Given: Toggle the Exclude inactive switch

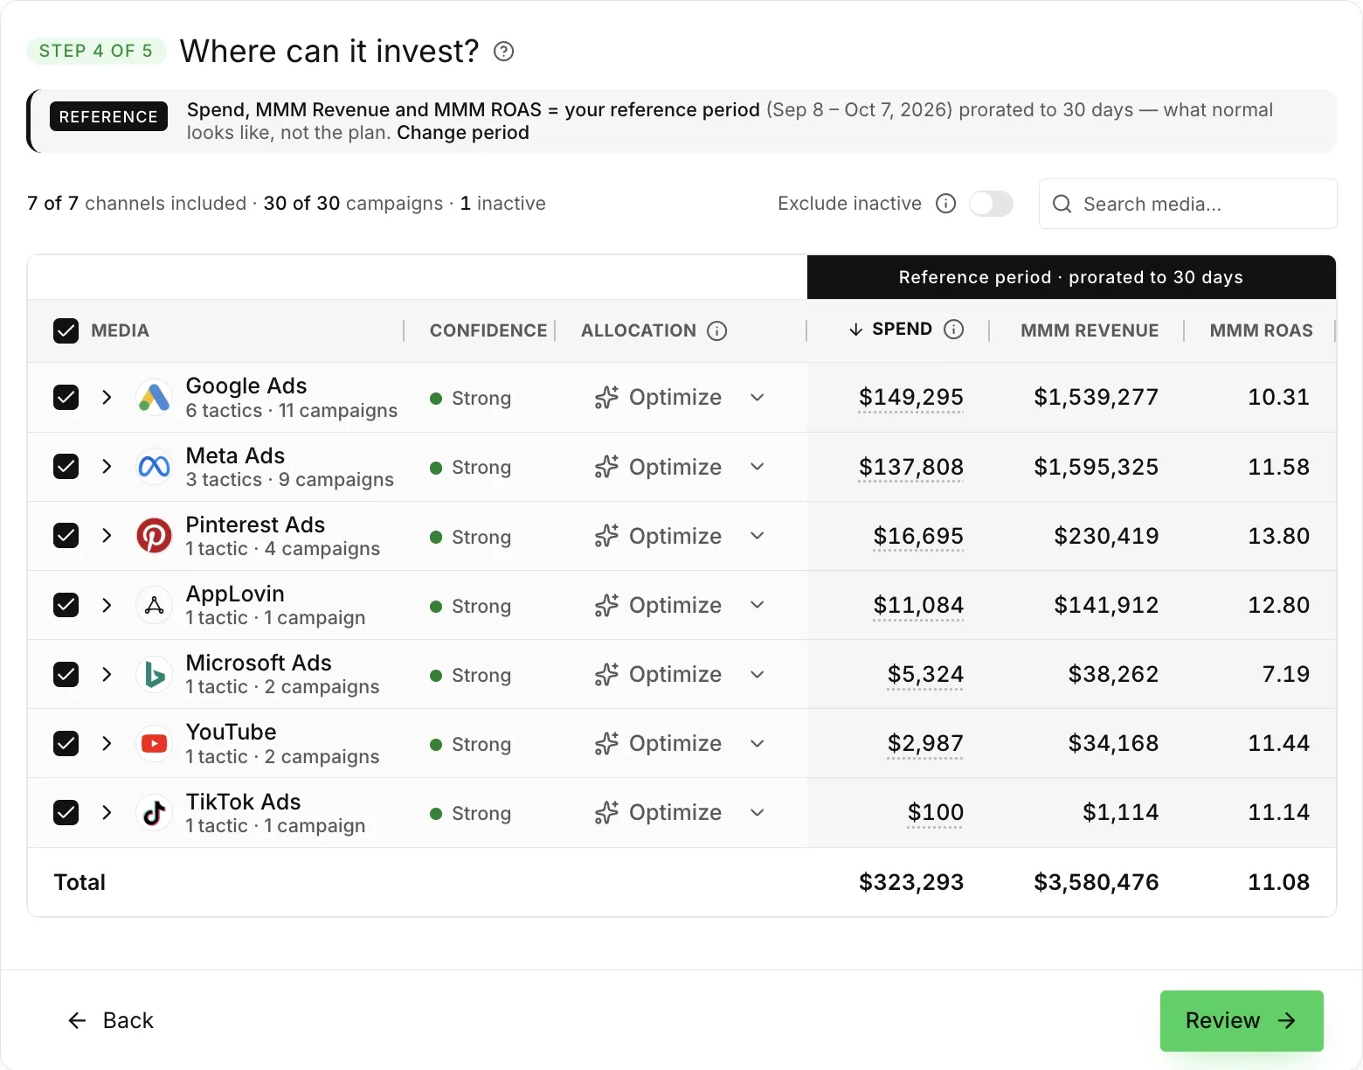Looking at the screenshot, I should point(992,204).
